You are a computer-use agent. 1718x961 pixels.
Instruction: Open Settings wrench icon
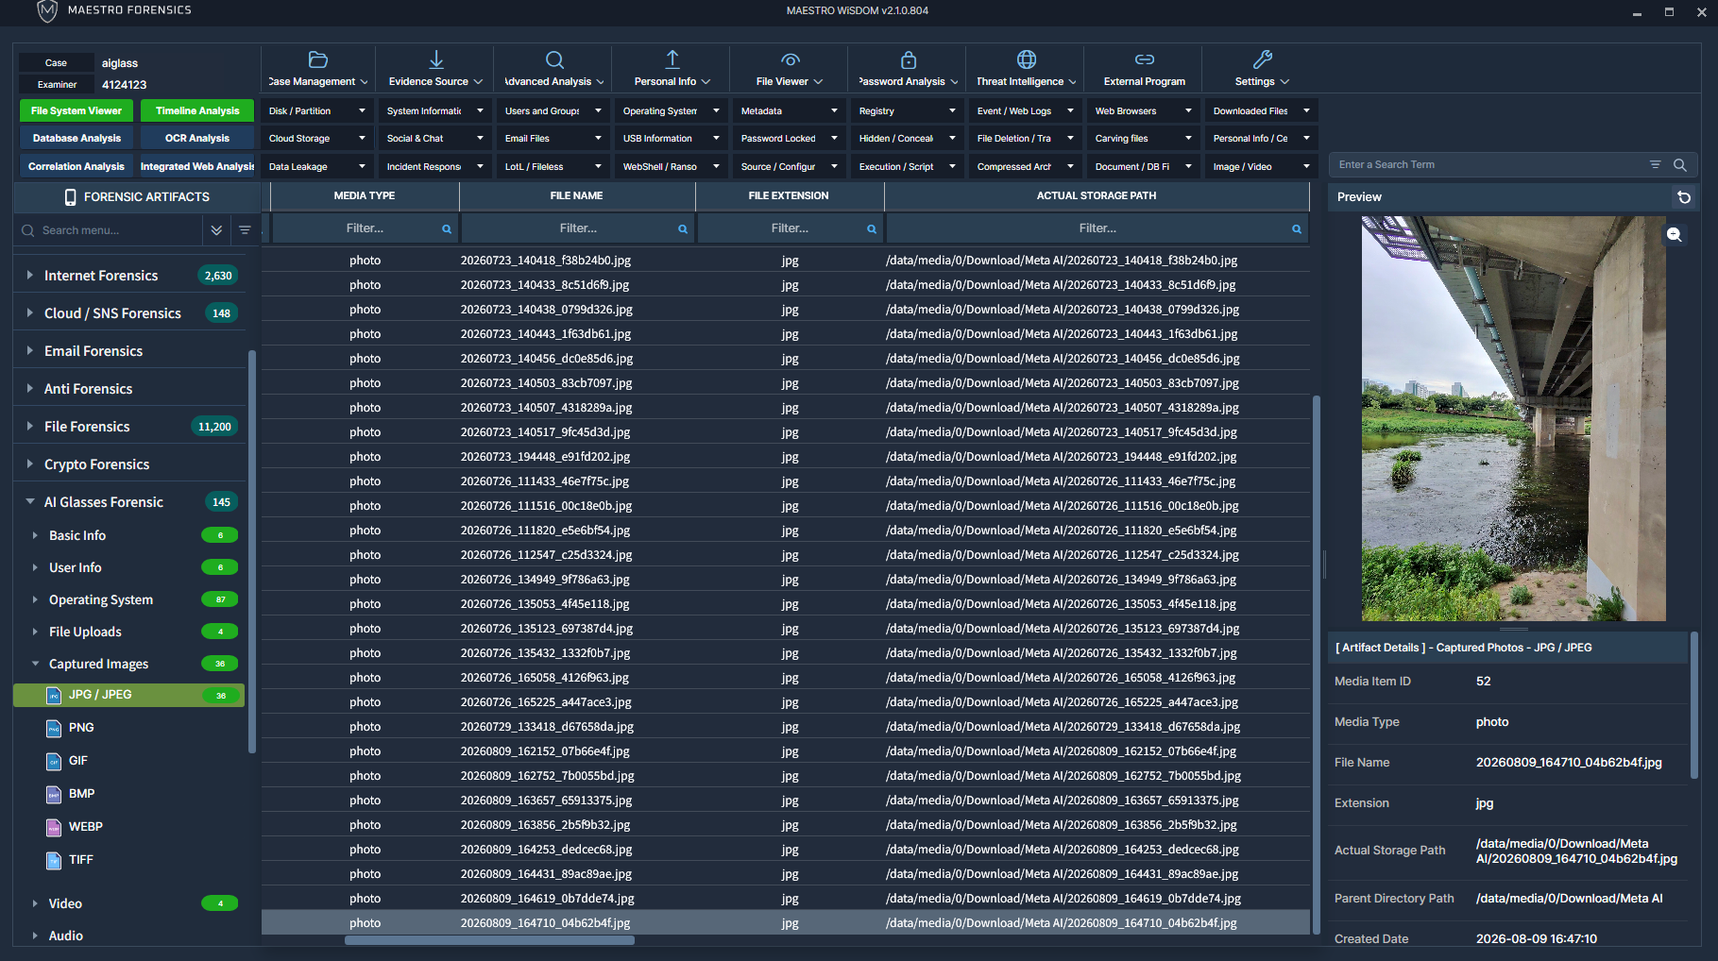pos(1263,60)
